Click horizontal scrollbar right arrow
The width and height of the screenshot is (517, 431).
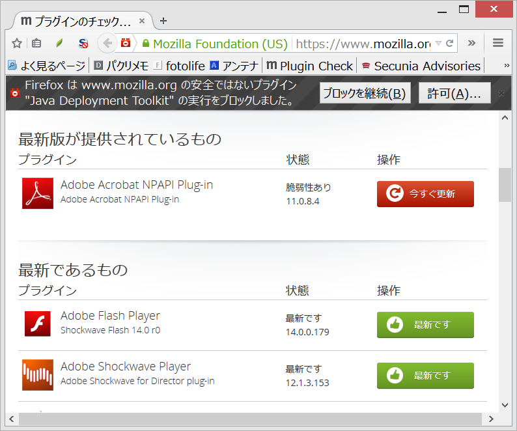coord(491,419)
